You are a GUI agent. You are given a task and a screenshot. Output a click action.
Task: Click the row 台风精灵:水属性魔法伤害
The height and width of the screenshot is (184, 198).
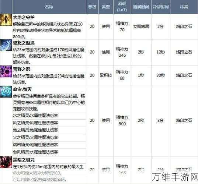point(49,152)
